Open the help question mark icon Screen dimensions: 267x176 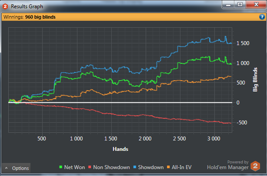pos(262,17)
